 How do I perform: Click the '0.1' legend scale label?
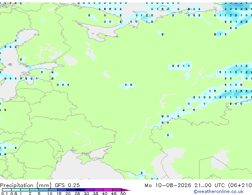point(4,193)
